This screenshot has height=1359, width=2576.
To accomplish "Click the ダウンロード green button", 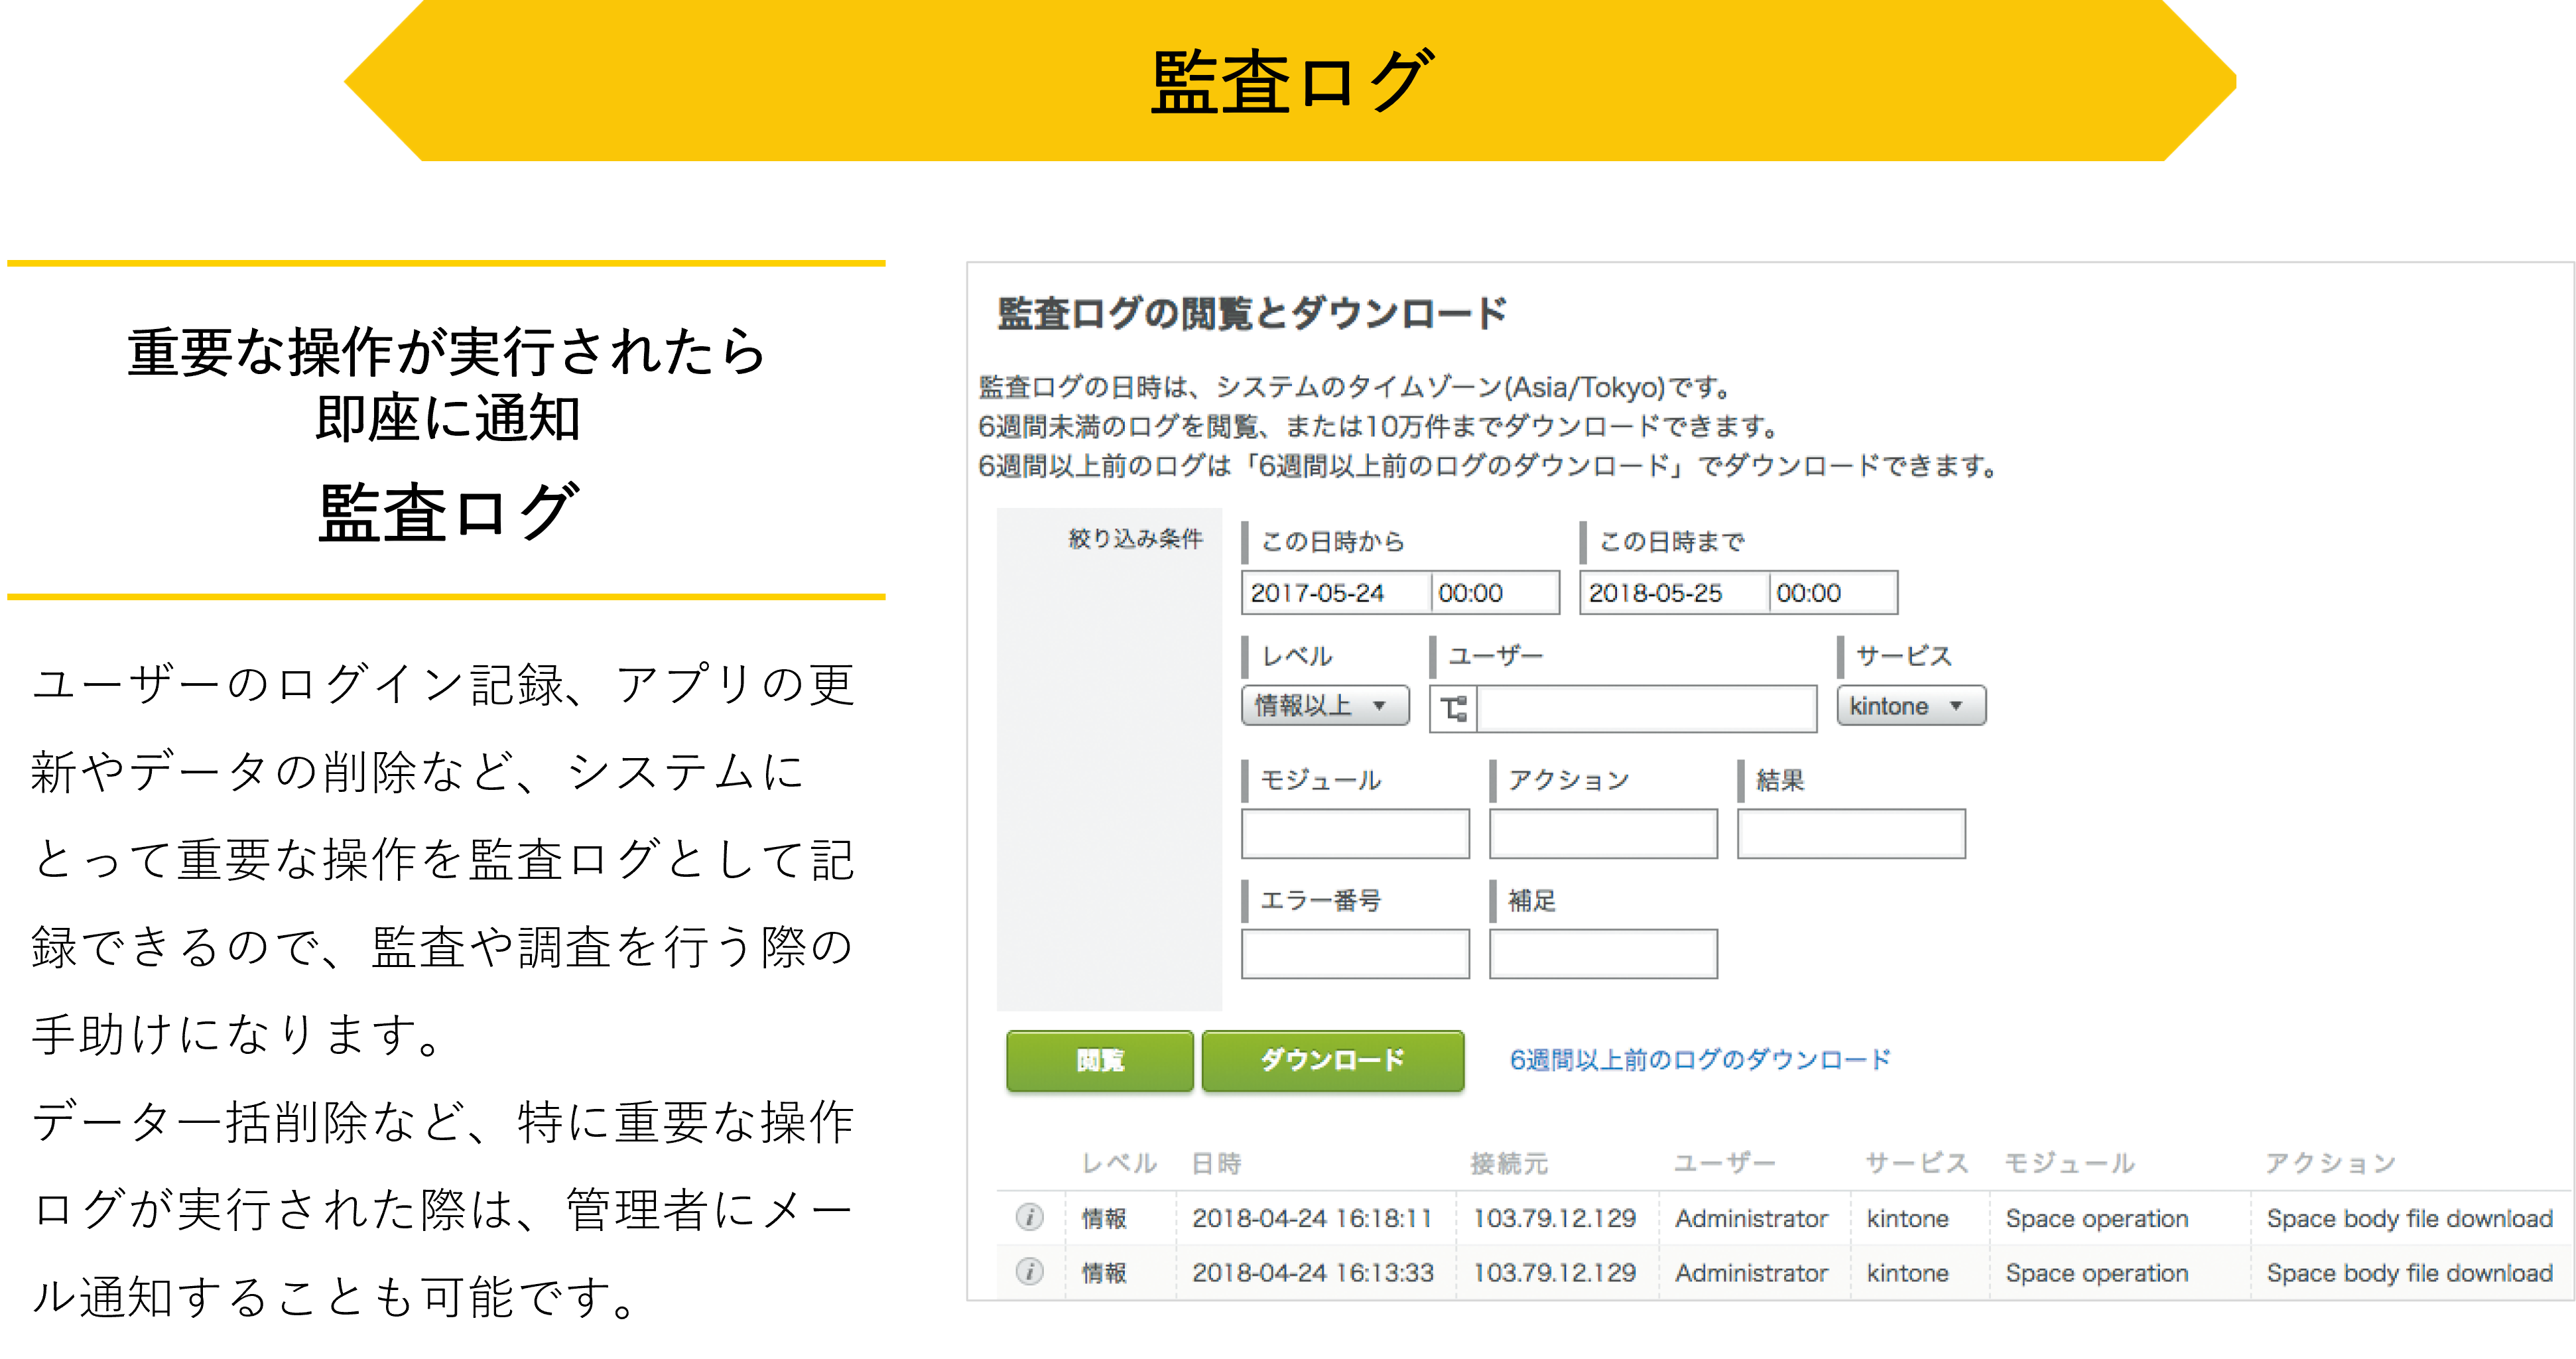I will tap(1332, 1060).
